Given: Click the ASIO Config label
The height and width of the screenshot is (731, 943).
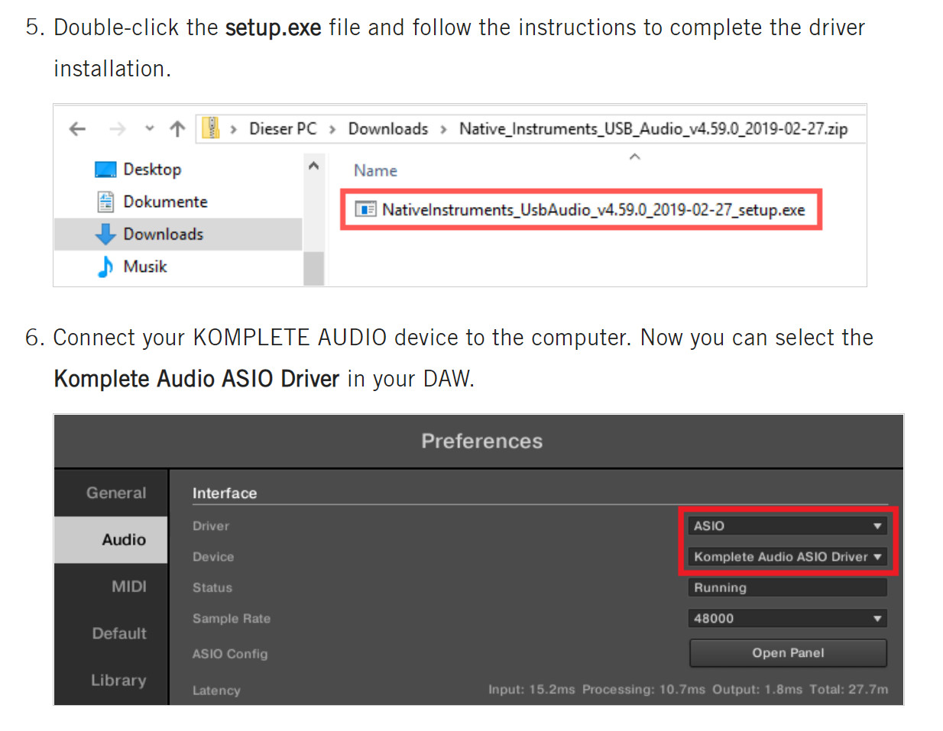Looking at the screenshot, I should pos(230,654).
